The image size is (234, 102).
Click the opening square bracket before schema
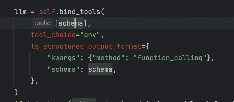(57, 23)
